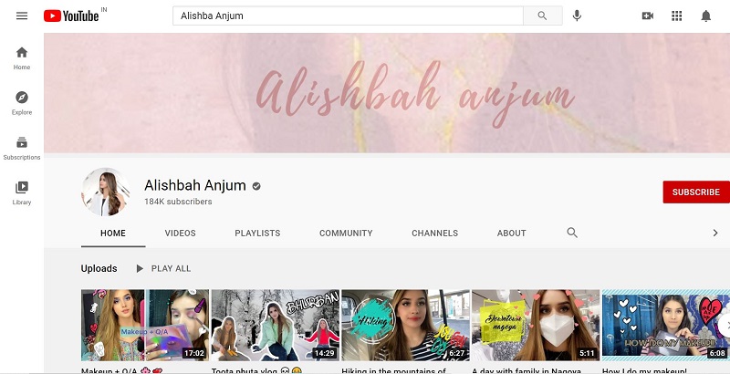Switch to the PLAYLISTS tab

257,233
